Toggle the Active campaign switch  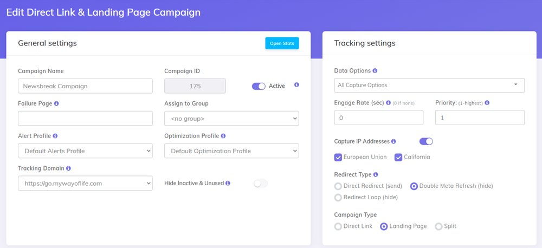[259, 86]
